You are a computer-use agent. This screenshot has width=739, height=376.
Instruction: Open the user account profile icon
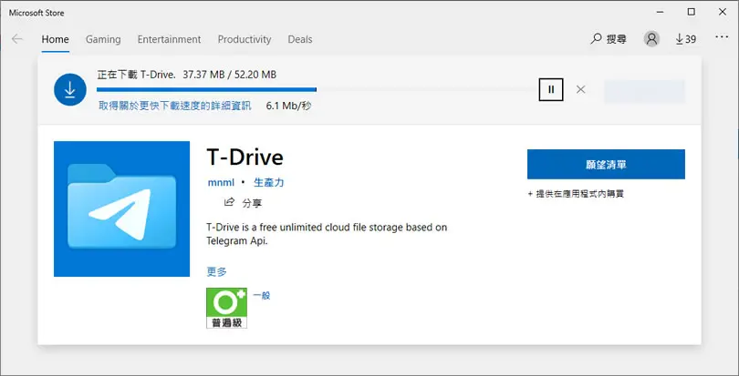pyautogui.click(x=651, y=38)
